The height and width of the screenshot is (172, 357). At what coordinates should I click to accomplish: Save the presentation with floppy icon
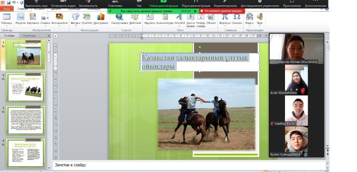(9, 3)
